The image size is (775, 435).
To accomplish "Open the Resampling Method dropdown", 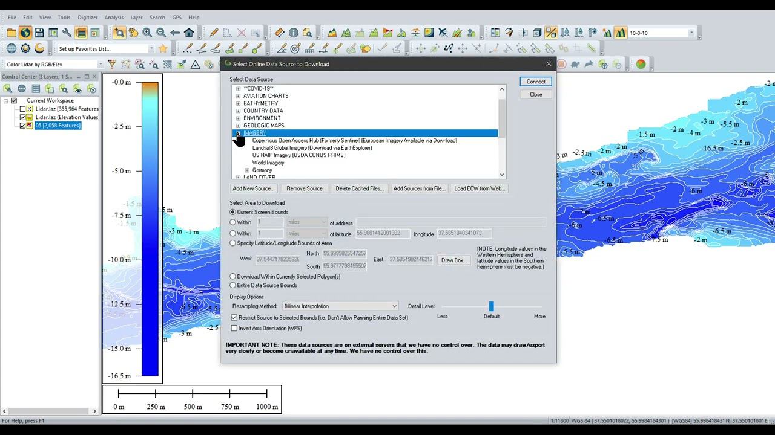I will point(340,306).
